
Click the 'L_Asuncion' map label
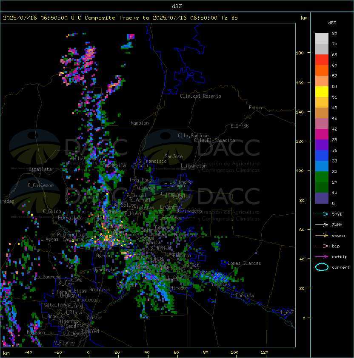point(194,166)
